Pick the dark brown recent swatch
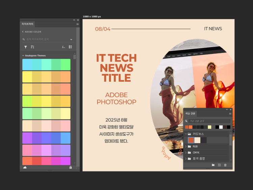This screenshot has width=253, height=190. (225, 127)
